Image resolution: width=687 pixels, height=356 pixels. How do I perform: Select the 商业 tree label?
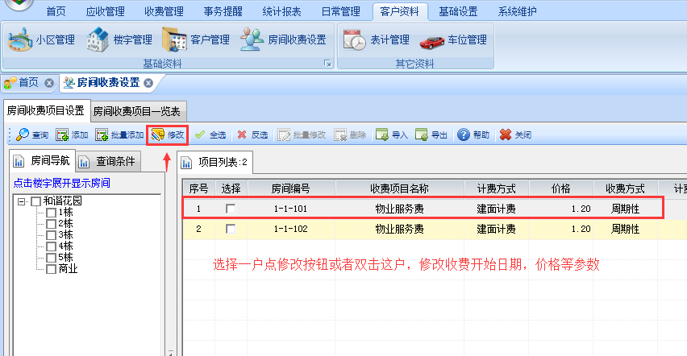point(68,269)
